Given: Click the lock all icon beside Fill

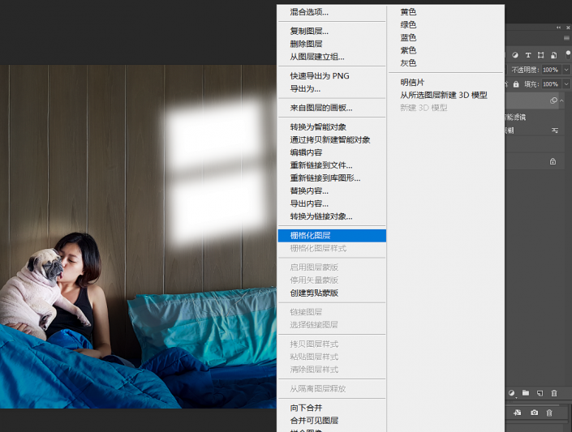Looking at the screenshot, I should click(x=514, y=83).
